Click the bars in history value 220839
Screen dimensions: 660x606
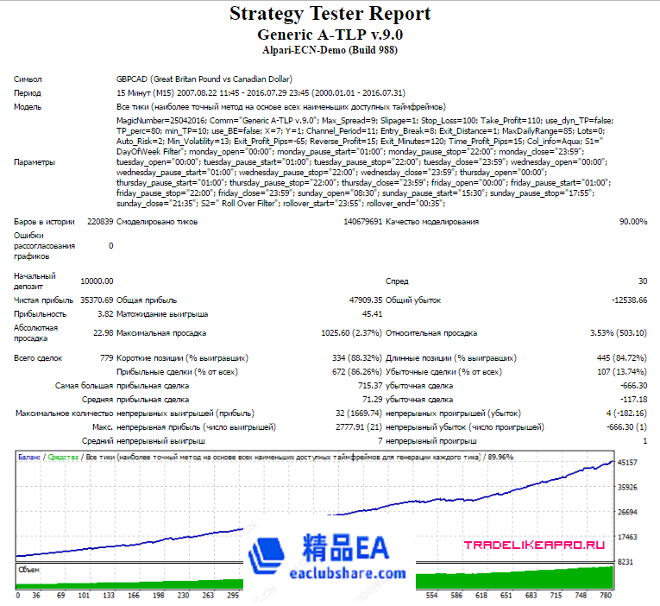pos(100,222)
